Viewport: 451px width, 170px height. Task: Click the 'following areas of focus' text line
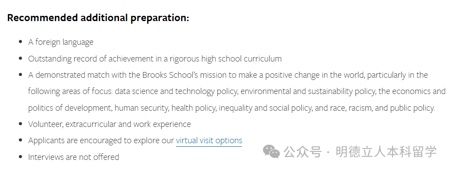coord(237,91)
